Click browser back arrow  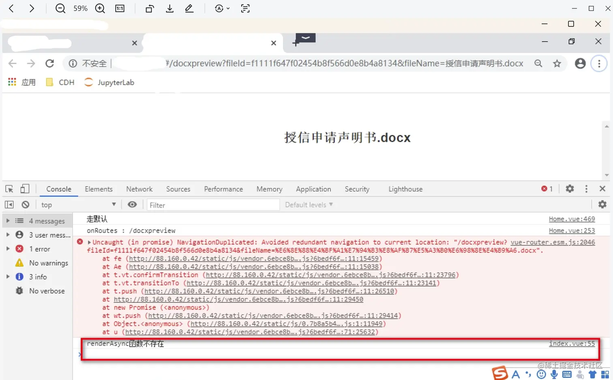13,63
